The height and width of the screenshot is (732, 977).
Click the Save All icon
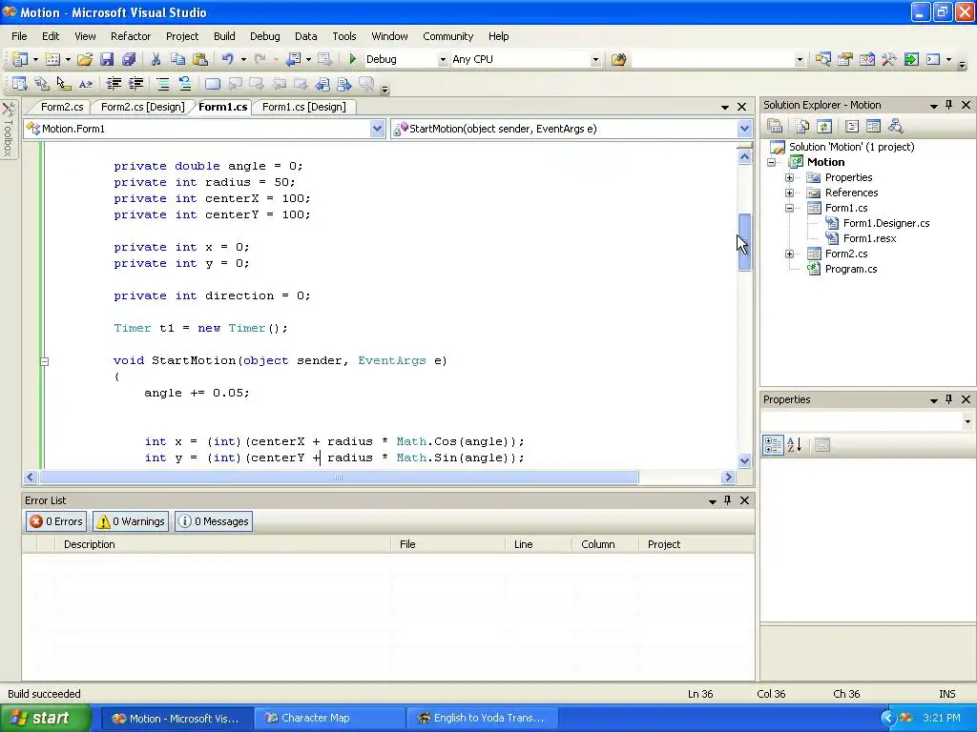[x=129, y=59]
